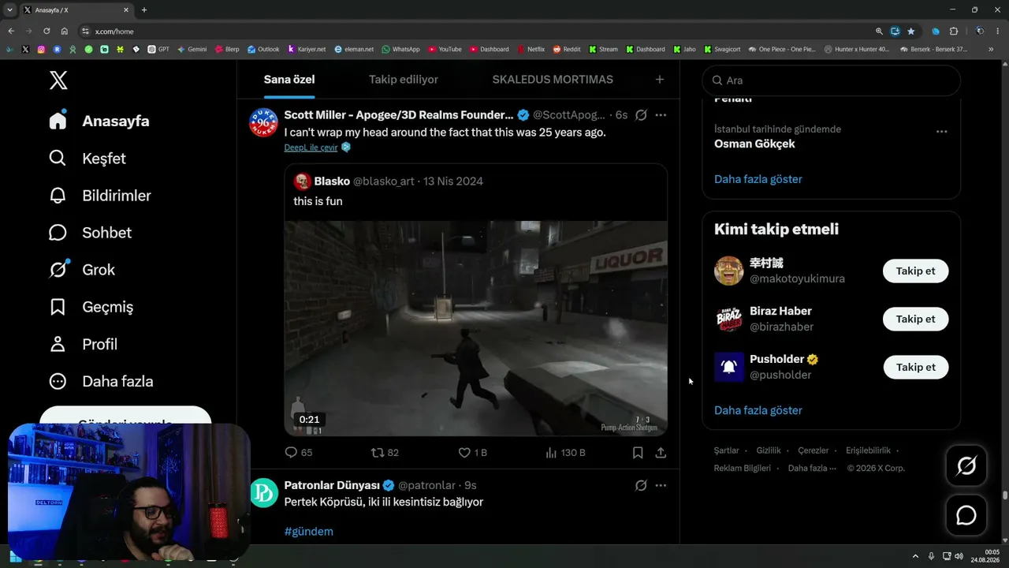
Task: Switch to the SKALEDUS MORTIMAS tab
Action: (x=553, y=80)
